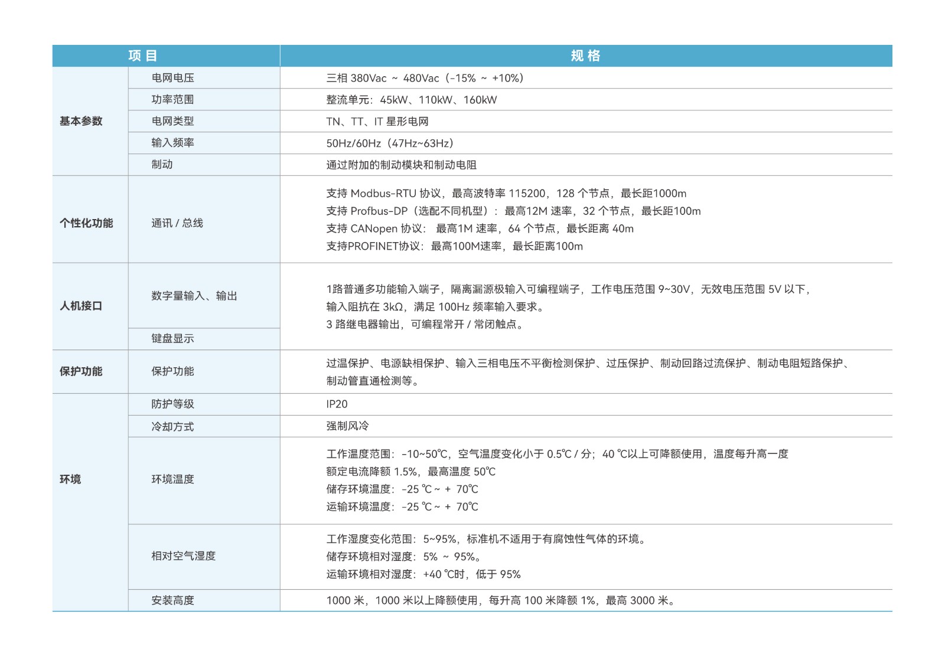This screenshot has height=656, width=945.
Task: Select the 基本参数 category cell
Action: tap(81, 121)
